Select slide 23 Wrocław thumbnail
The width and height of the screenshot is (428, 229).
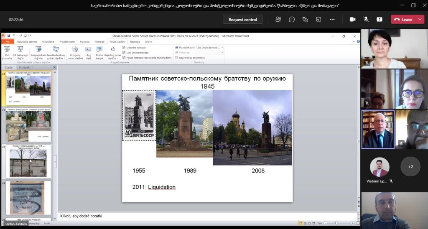(x=29, y=161)
